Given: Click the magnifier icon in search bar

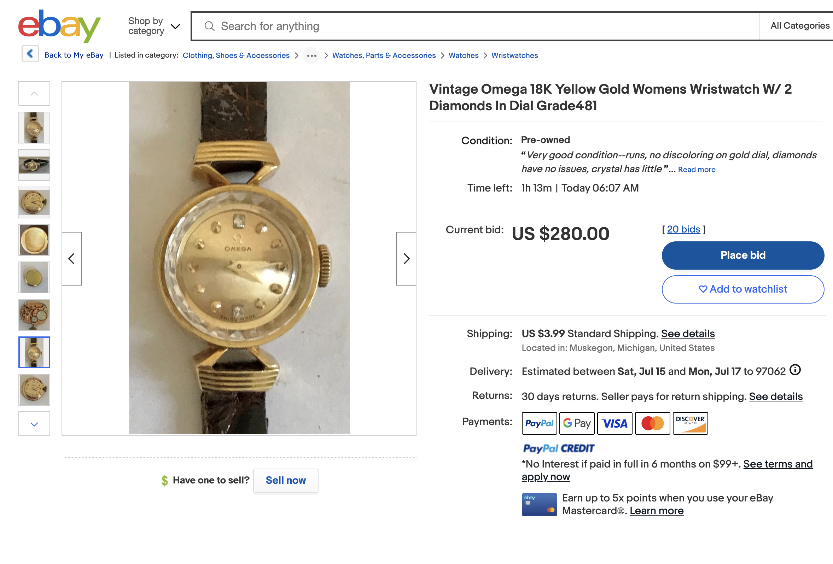Looking at the screenshot, I should 209,26.
